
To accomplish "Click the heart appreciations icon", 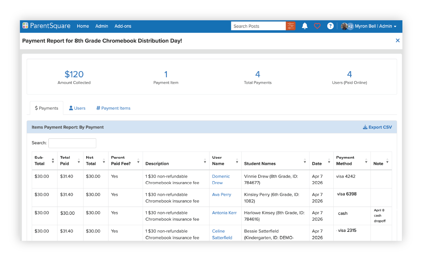I will [x=317, y=26].
